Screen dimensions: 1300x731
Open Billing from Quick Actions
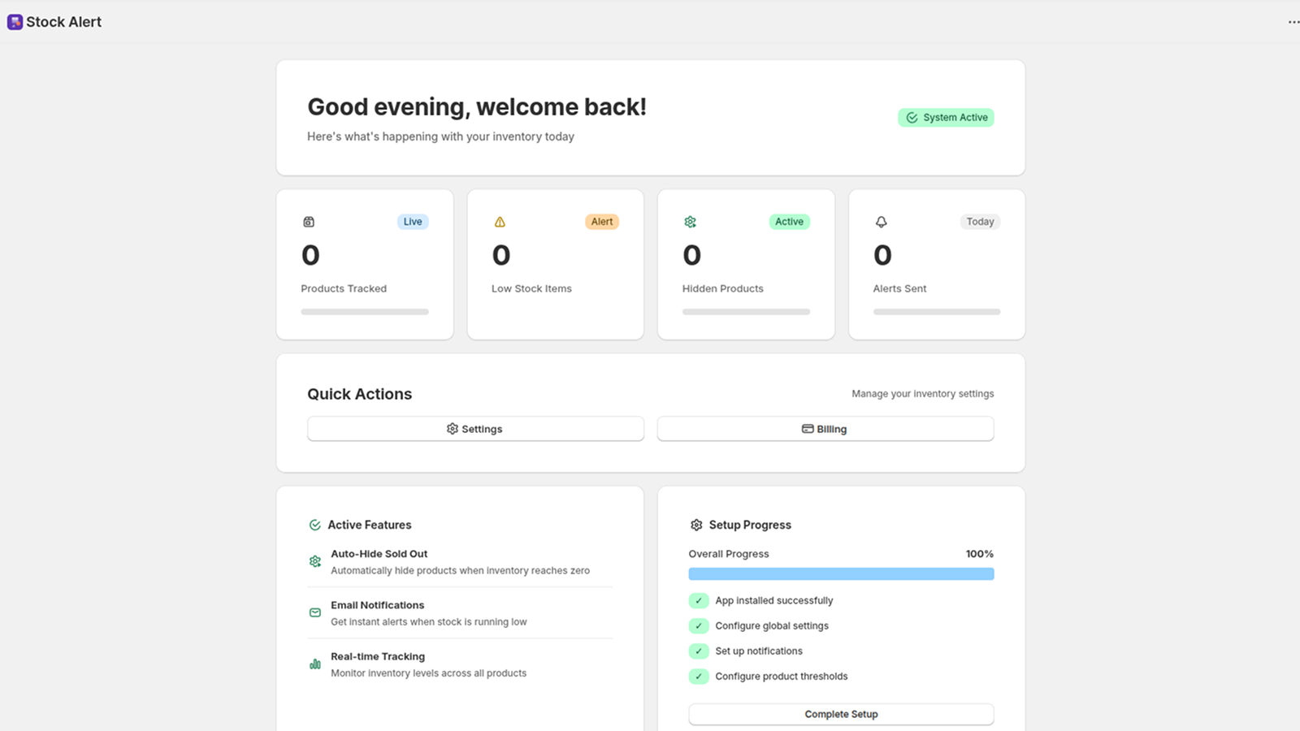(x=825, y=429)
